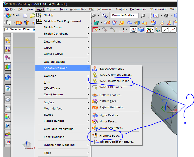Image resolution: width=194 pixels, height=157 pixels.
Task: Click the rectangle selection icon in toolbar
Action: pyautogui.click(x=121, y=30)
